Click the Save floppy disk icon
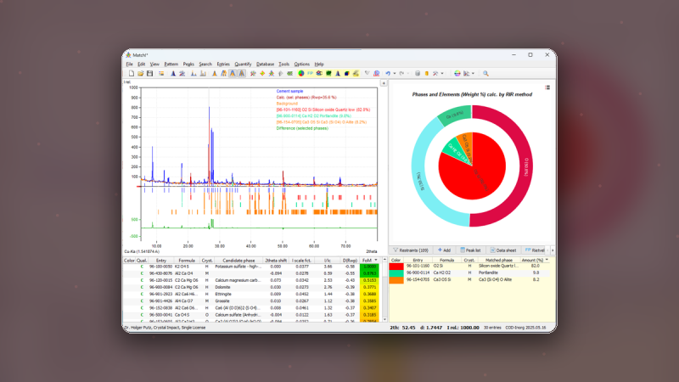679x382 pixels. pos(150,74)
